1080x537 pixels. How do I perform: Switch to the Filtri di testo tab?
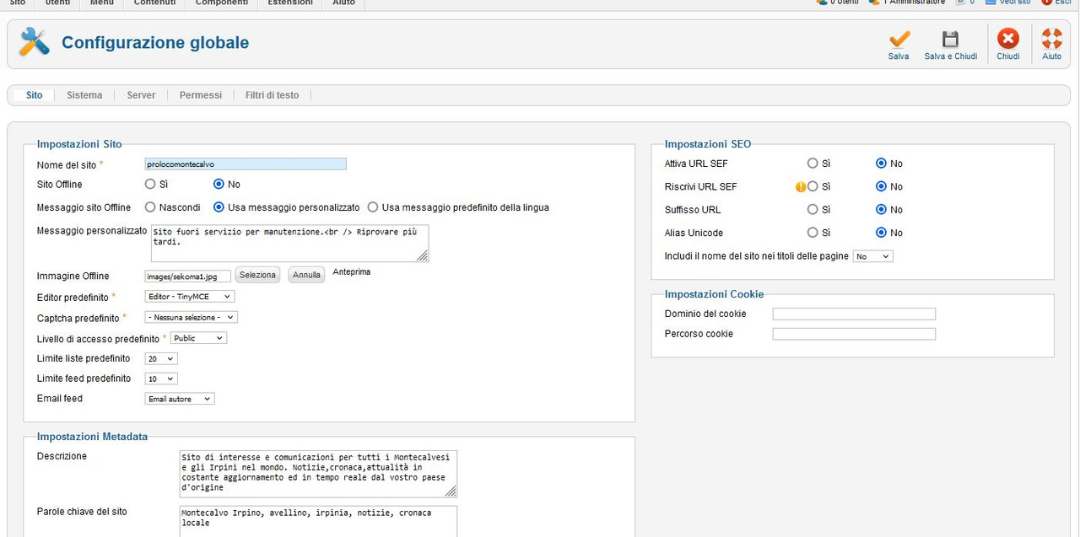[x=273, y=95]
